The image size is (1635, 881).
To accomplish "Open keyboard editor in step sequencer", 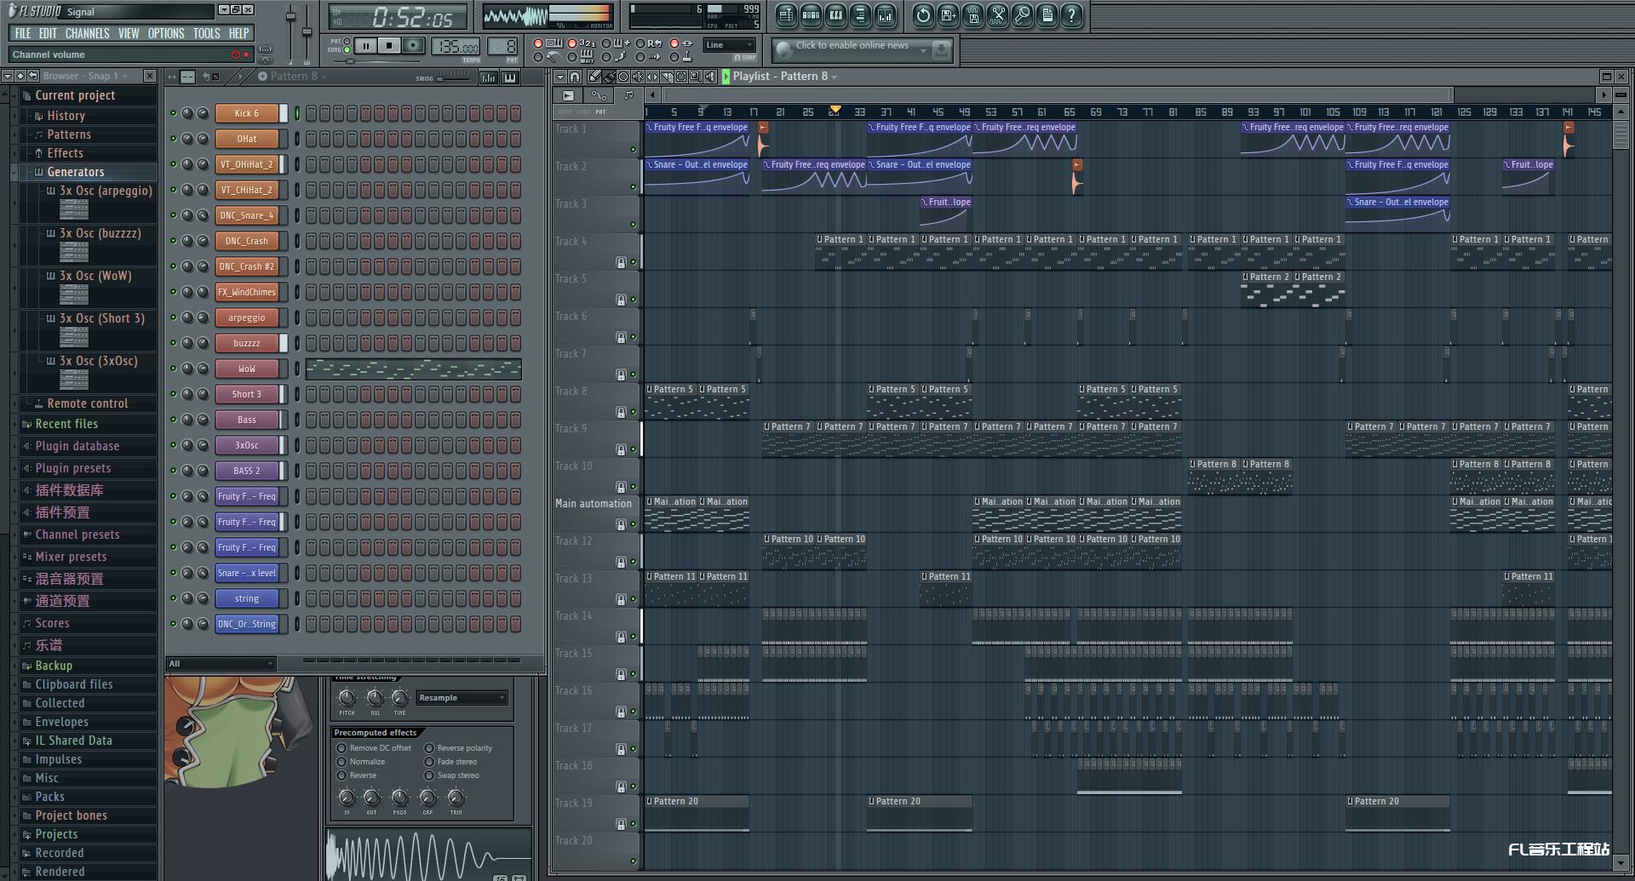I will point(510,77).
